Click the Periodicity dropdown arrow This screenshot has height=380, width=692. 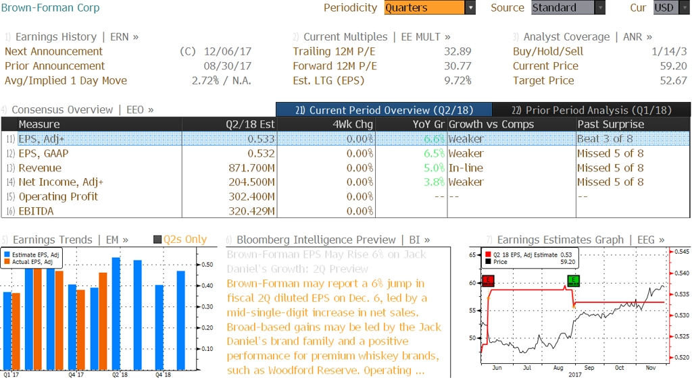470,7
